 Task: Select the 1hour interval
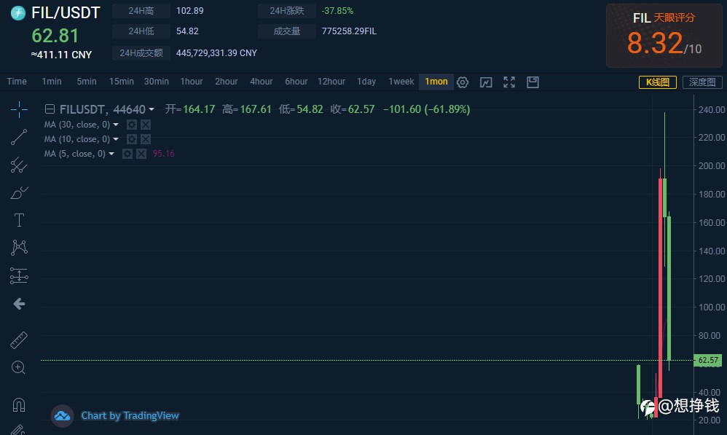point(192,82)
